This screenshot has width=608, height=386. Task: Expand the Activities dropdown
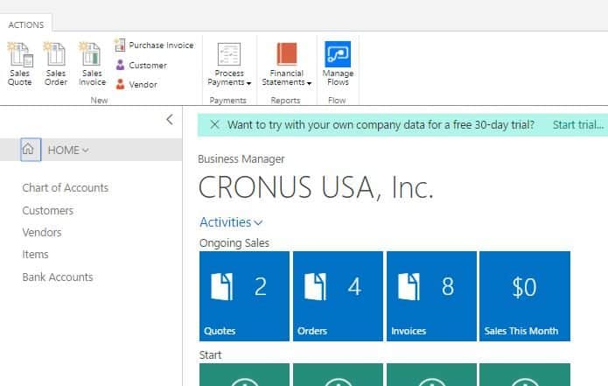click(231, 222)
